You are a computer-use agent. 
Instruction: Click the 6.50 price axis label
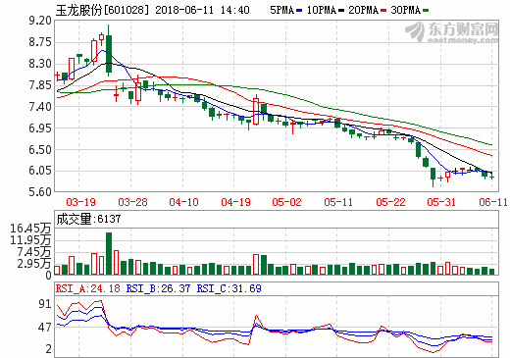point(40,149)
